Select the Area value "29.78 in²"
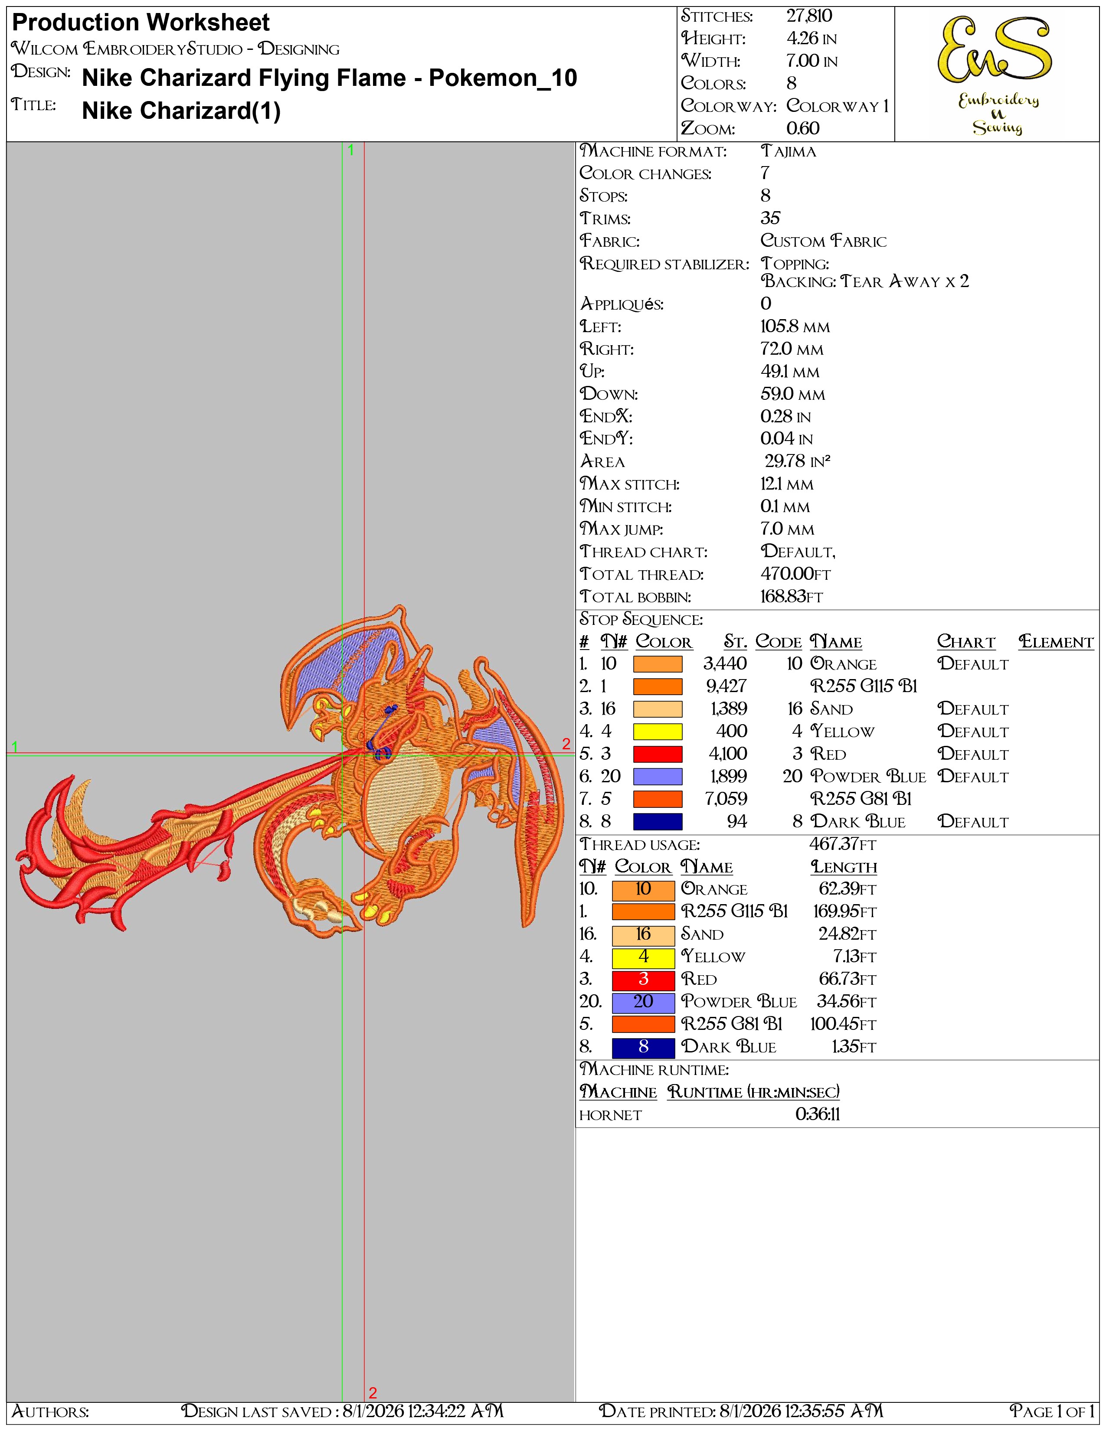The image size is (1106, 1431). click(797, 461)
